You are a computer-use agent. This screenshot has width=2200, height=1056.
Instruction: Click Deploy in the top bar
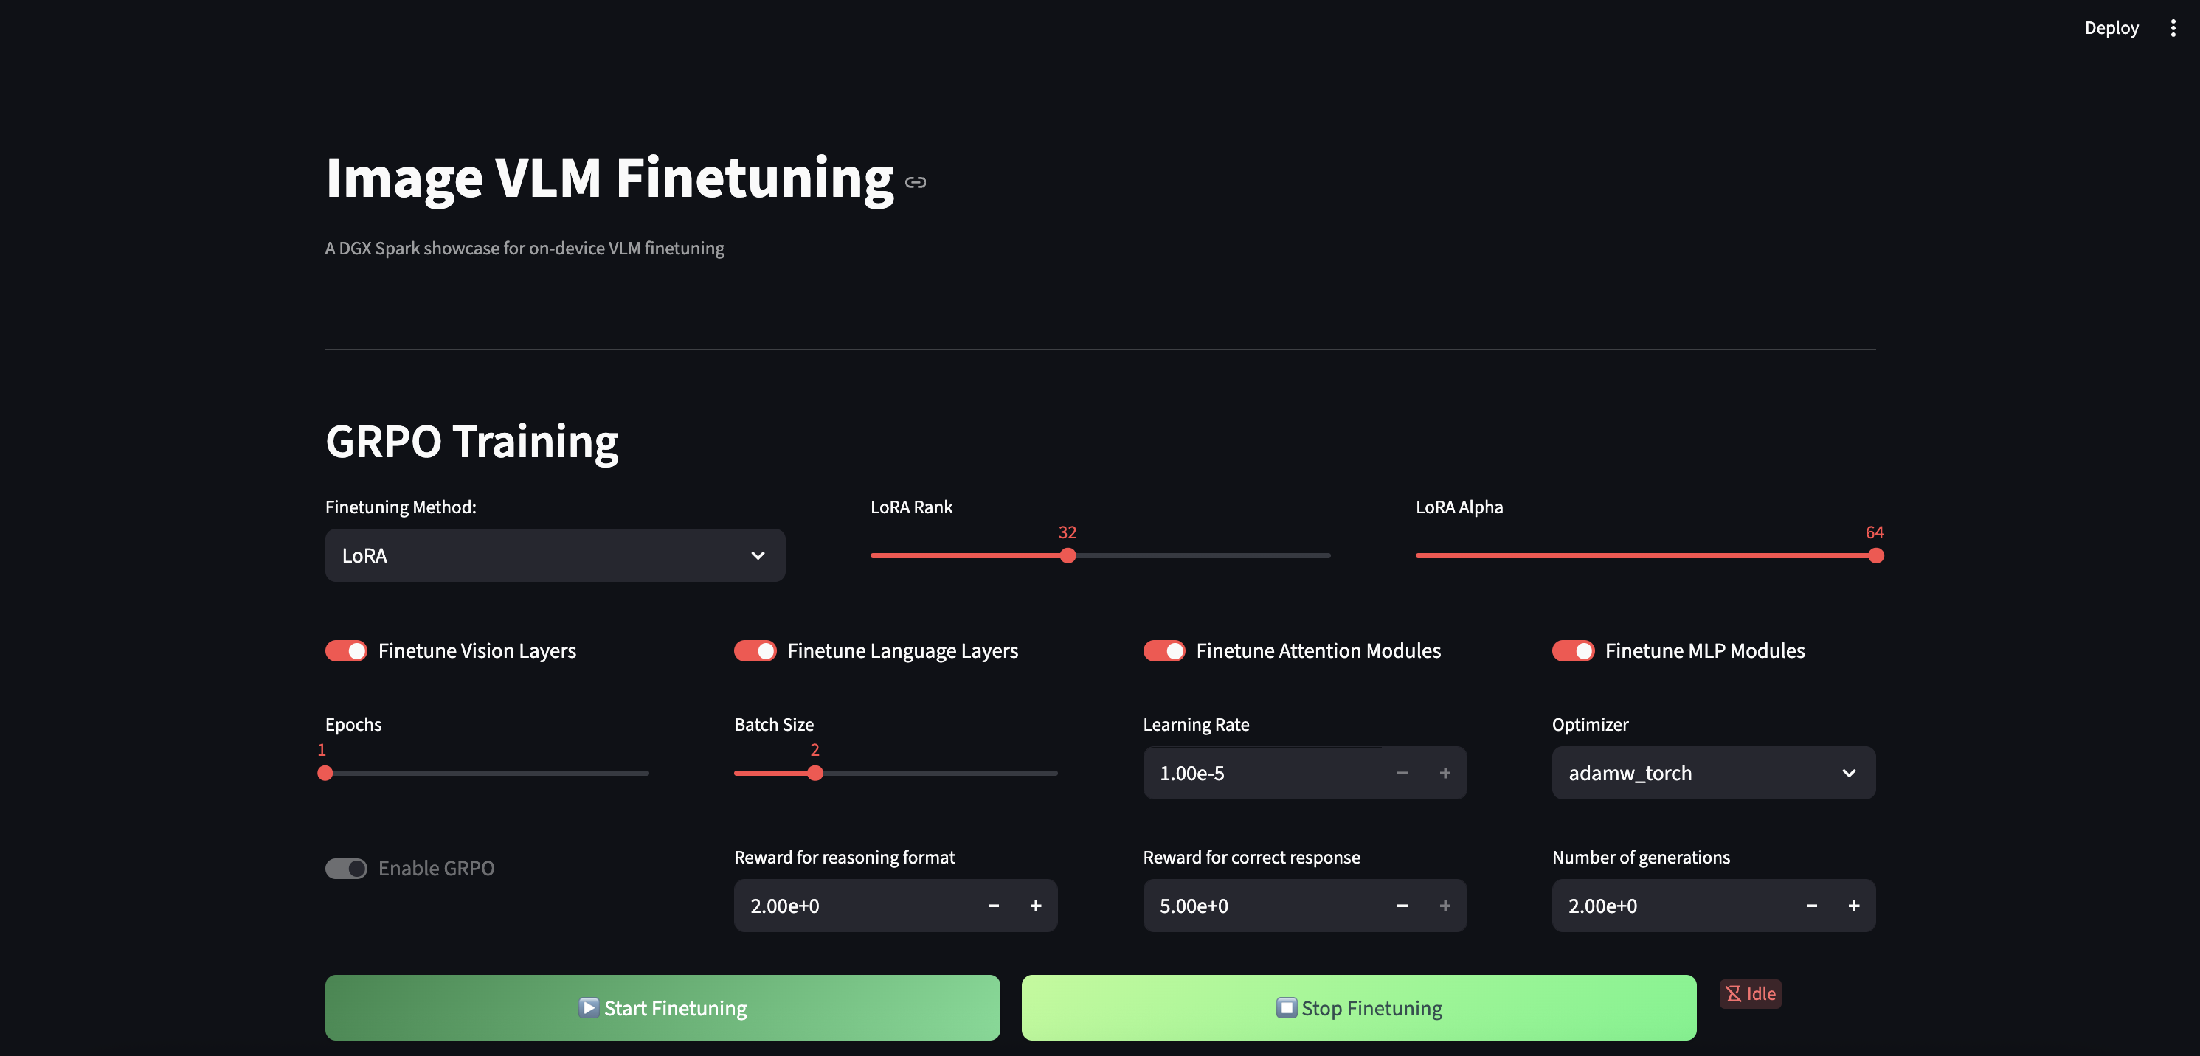coord(2111,27)
